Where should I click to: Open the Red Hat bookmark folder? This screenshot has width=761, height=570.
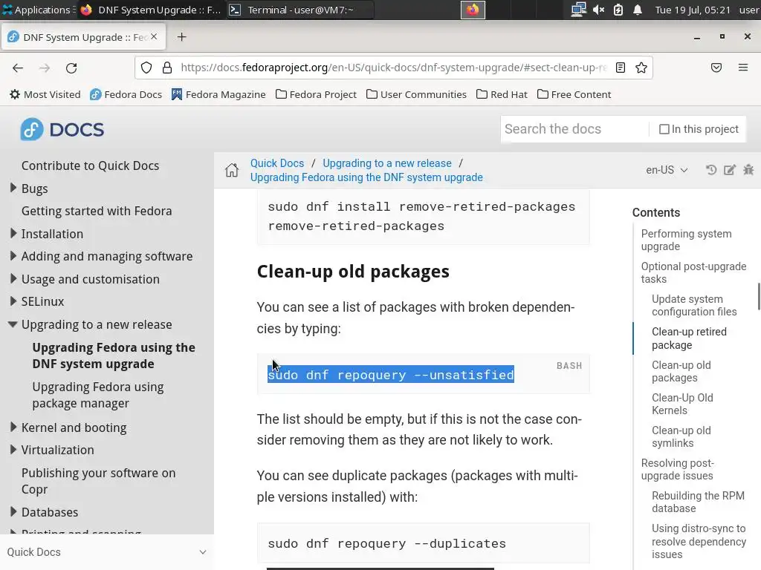(502, 94)
